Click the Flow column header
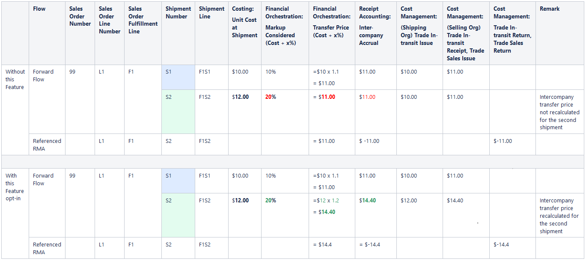586x261 pixels. click(39, 9)
